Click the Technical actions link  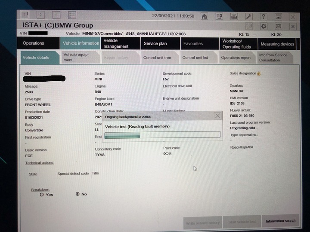(x=40, y=163)
